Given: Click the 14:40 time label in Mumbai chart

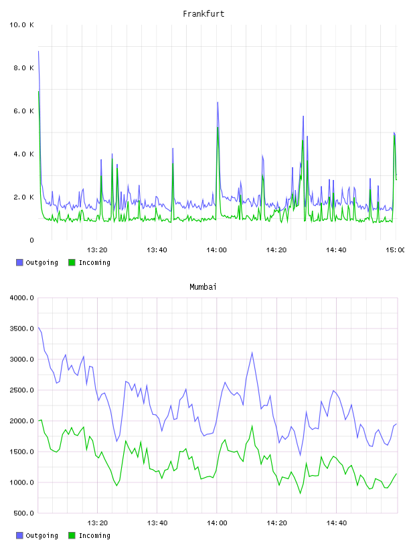Looking at the screenshot, I should pos(336,523).
